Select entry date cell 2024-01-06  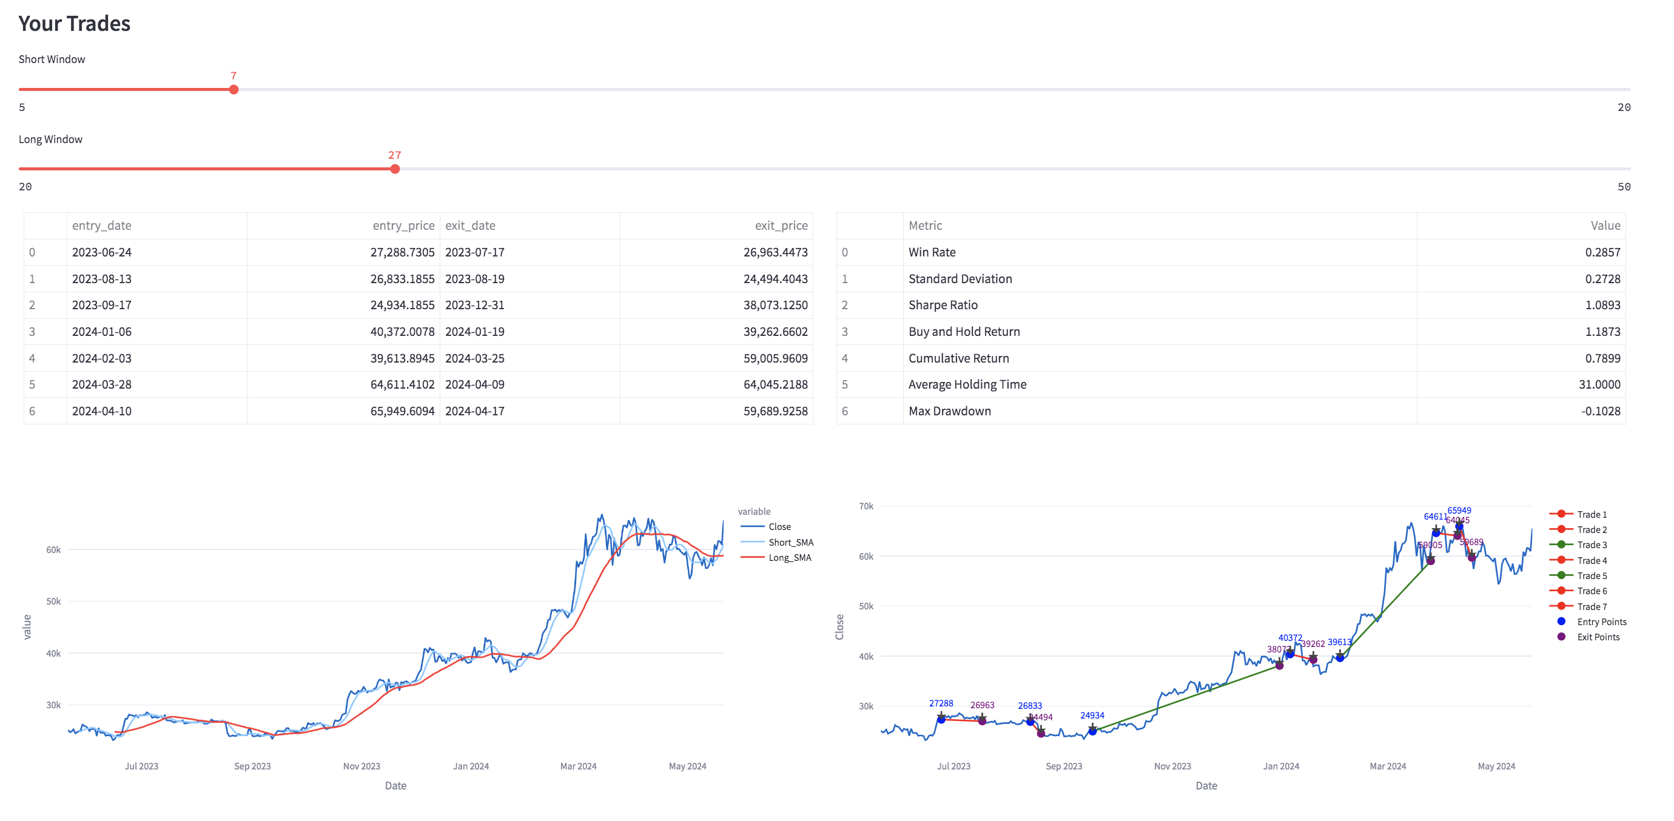[x=156, y=332]
